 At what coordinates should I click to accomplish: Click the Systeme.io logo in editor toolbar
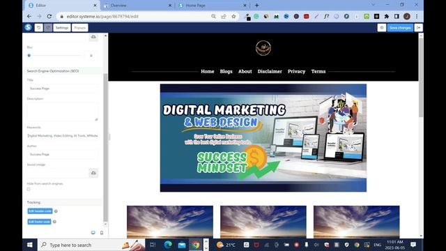tap(28, 27)
